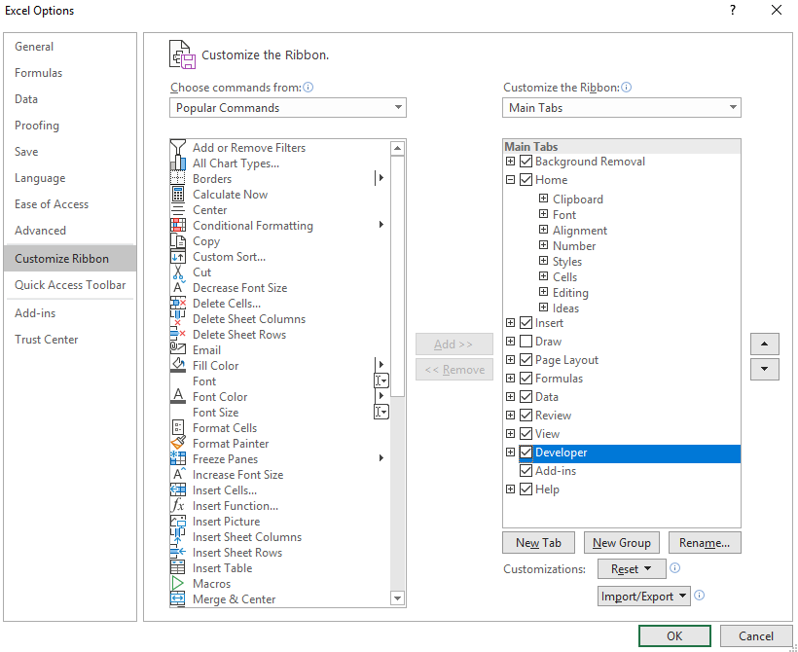Click the Cut scissors icon
This screenshot has width=798, height=652.
point(178,272)
